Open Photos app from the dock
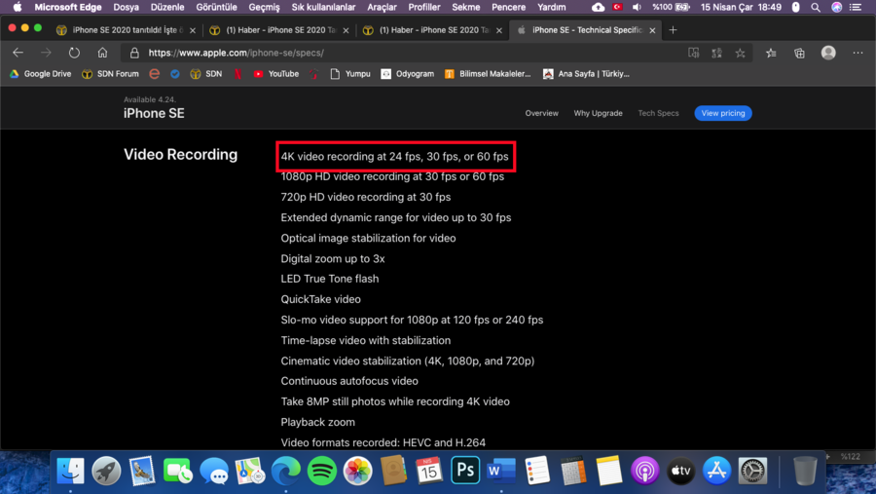This screenshot has width=876, height=494. (x=357, y=471)
